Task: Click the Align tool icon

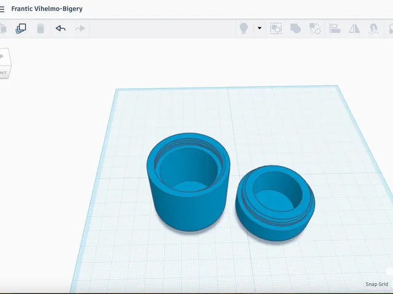Action: (335, 28)
